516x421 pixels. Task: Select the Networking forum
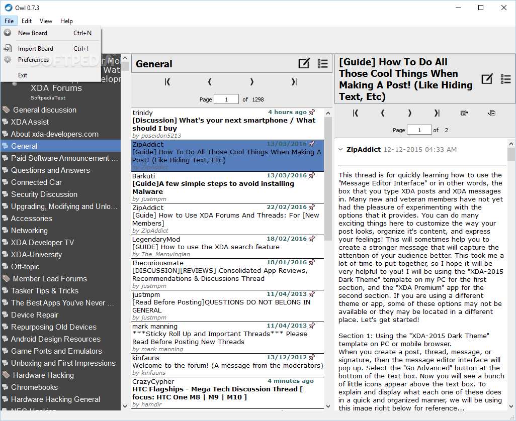coord(60,231)
